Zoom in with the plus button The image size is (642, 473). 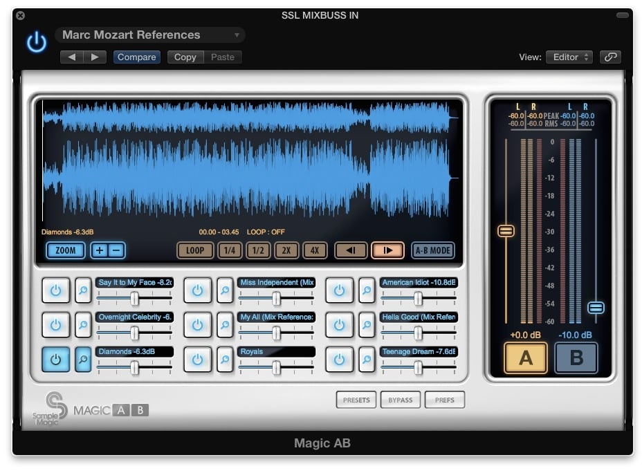[x=99, y=250]
